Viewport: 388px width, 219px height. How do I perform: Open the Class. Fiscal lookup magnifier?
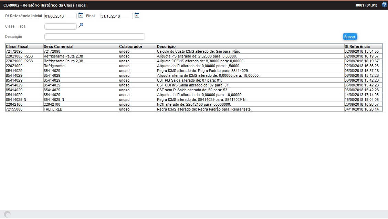[x=81, y=26]
